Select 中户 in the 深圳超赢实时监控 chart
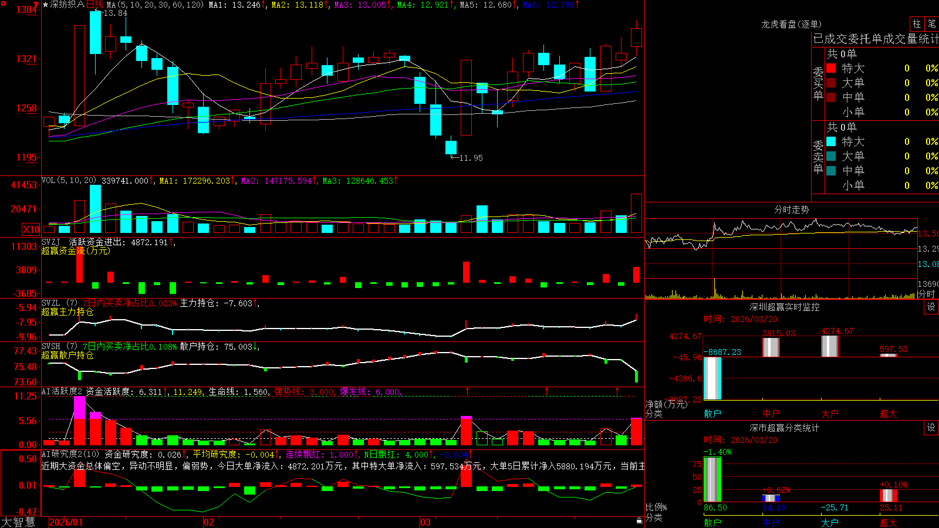The width and height of the screenshot is (939, 528). [771, 414]
